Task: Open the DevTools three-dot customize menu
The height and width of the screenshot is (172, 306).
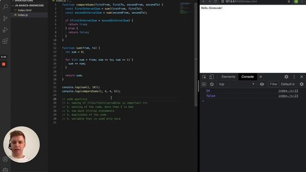Action: (294, 77)
